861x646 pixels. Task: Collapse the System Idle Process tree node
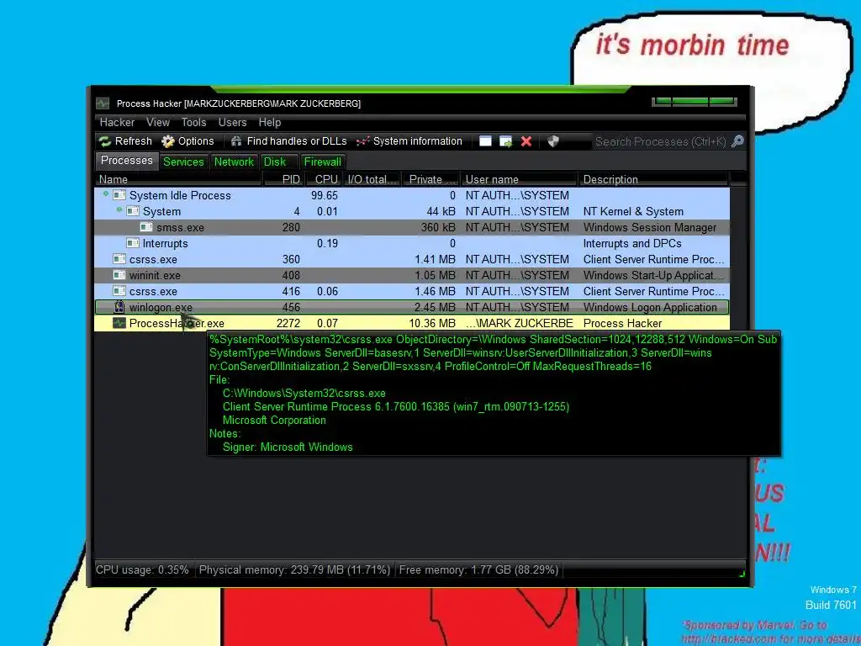pos(105,193)
